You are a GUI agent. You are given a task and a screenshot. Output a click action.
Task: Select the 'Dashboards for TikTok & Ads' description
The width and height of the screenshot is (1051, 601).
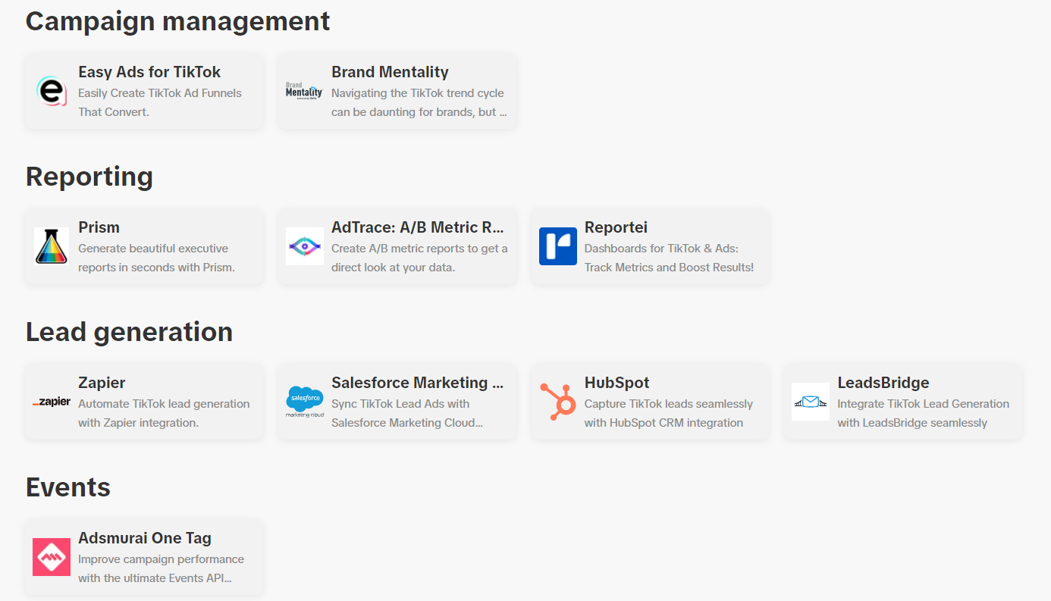pyautogui.click(x=669, y=258)
